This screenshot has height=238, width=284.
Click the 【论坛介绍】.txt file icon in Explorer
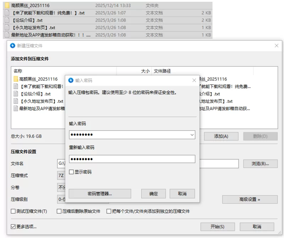point(7,20)
